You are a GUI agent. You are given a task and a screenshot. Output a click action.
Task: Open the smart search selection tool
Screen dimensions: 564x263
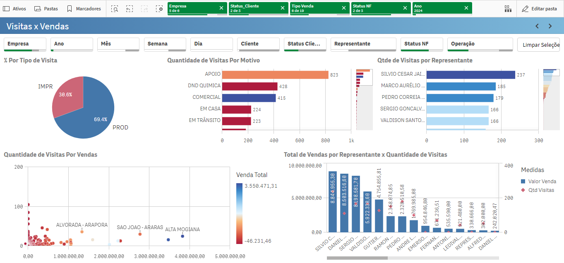[115, 9]
